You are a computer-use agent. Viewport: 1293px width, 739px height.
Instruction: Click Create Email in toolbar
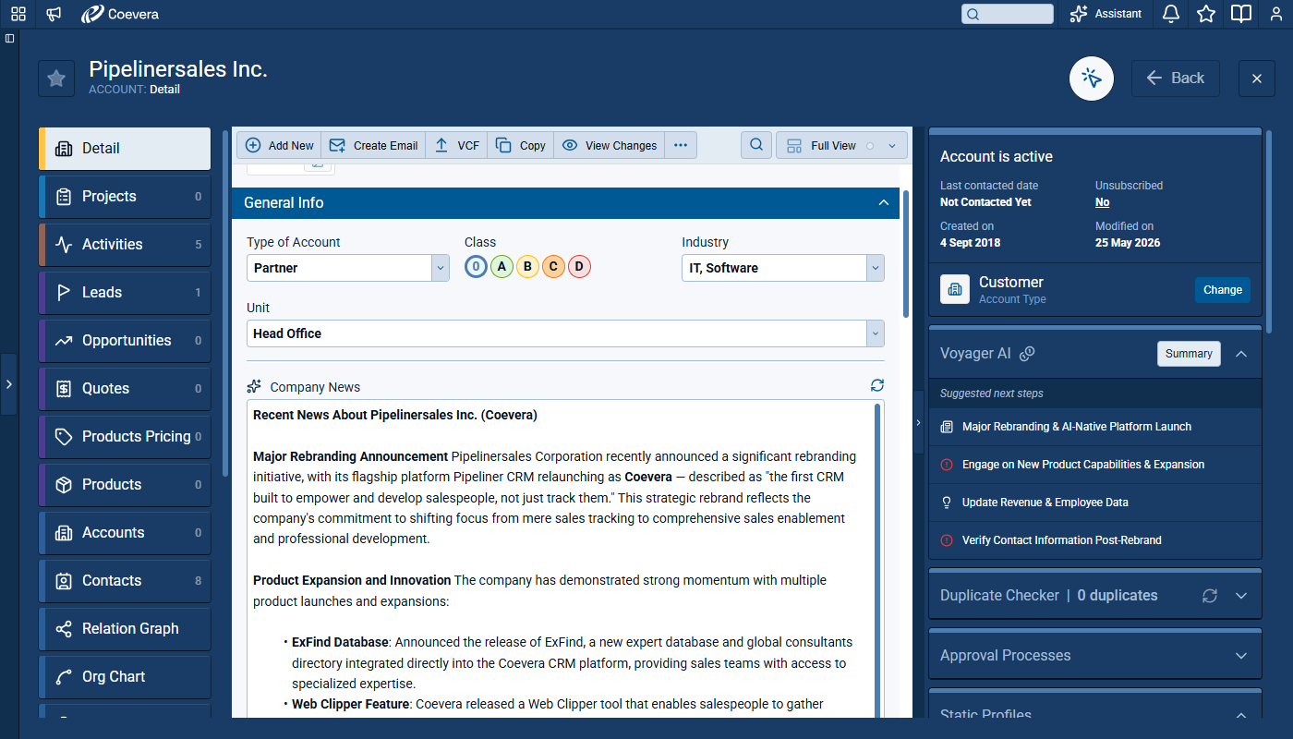pos(373,145)
